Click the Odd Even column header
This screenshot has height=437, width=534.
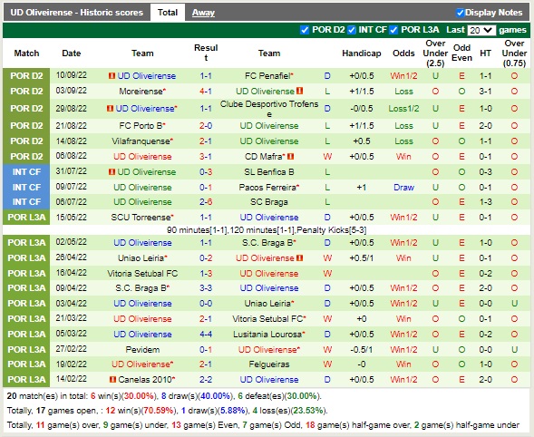[461, 53]
